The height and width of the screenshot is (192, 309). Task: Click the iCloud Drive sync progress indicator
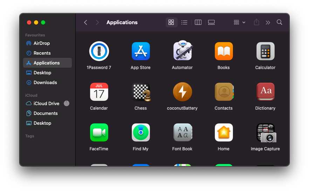67,103
